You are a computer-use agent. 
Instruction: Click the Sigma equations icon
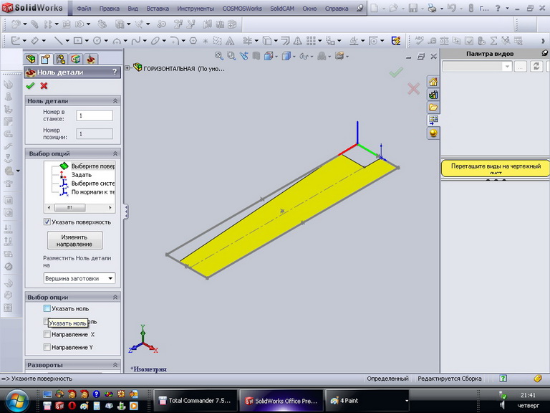[x=494, y=41]
